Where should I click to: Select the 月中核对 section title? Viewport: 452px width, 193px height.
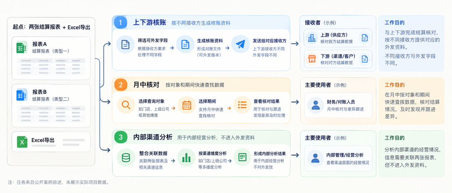click(x=146, y=85)
